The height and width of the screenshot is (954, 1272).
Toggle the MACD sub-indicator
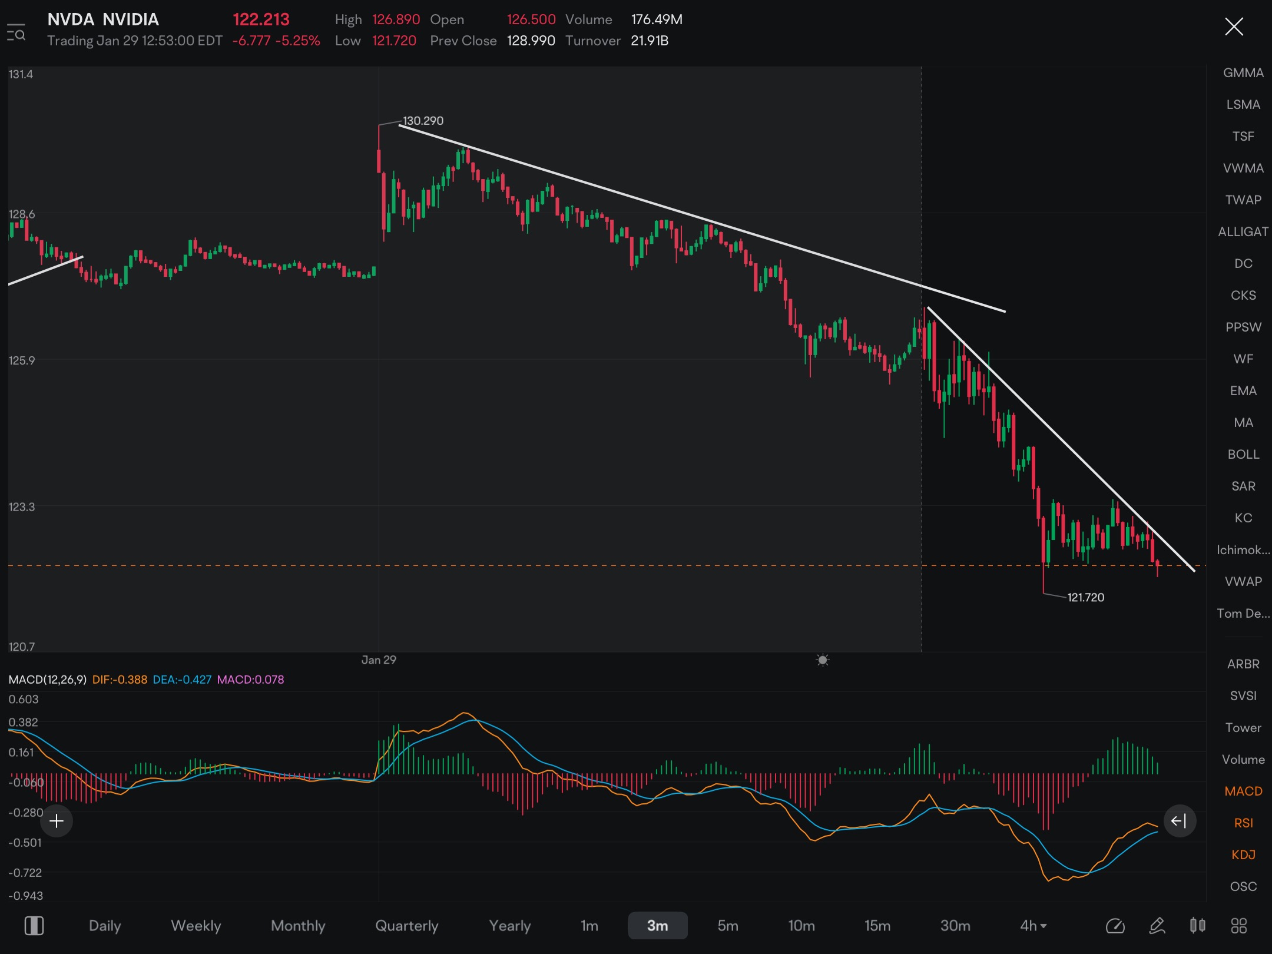[x=1243, y=791]
